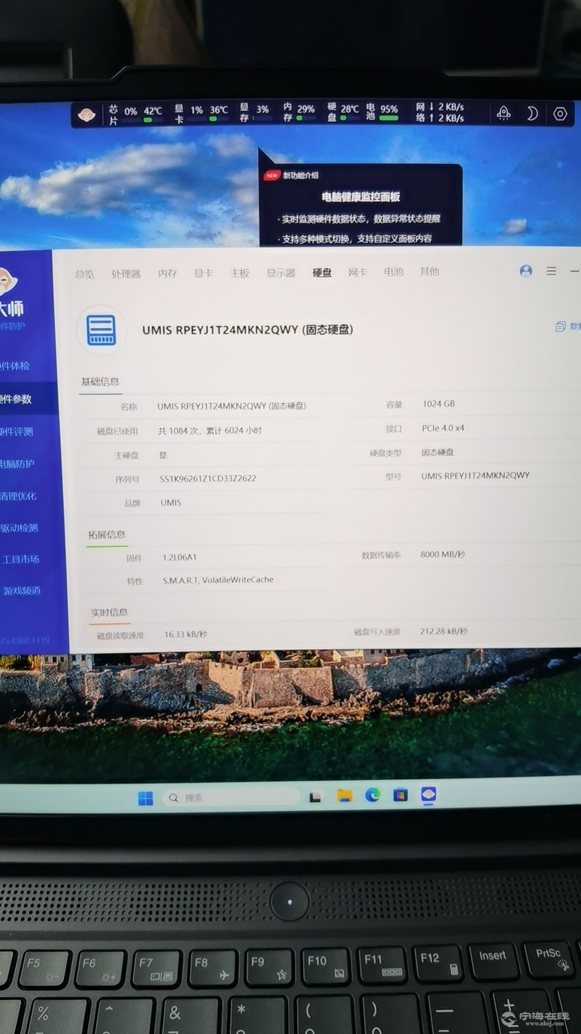Select the 电池 tab
581x1034 pixels.
393,272
